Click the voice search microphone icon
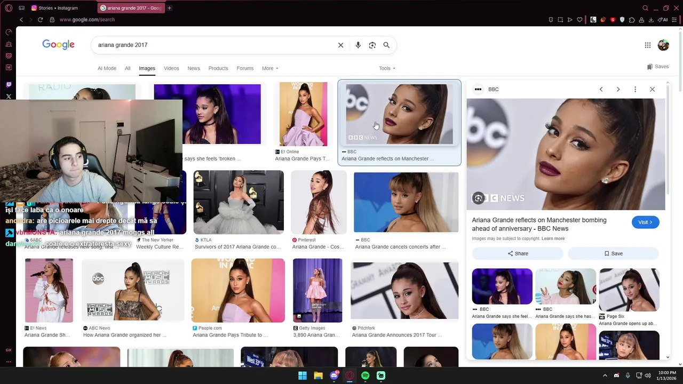Image resolution: width=683 pixels, height=384 pixels. pyautogui.click(x=358, y=45)
